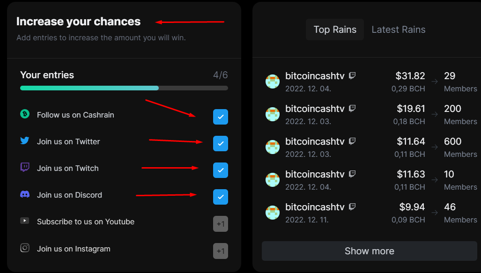
Task: Click avatar of the $9.94 rain
Action: [x=273, y=213]
